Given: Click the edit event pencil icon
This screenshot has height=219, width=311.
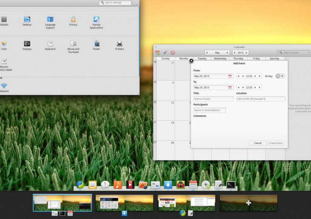Looking at the screenshot, I should pyautogui.click(x=165, y=53).
